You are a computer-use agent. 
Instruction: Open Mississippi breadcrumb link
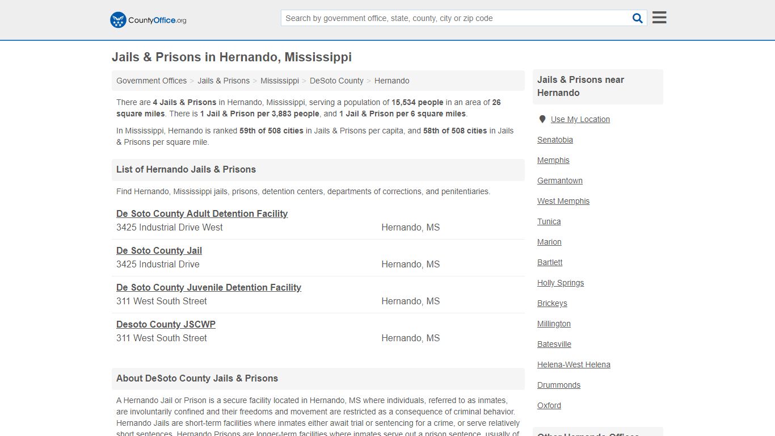(x=280, y=81)
